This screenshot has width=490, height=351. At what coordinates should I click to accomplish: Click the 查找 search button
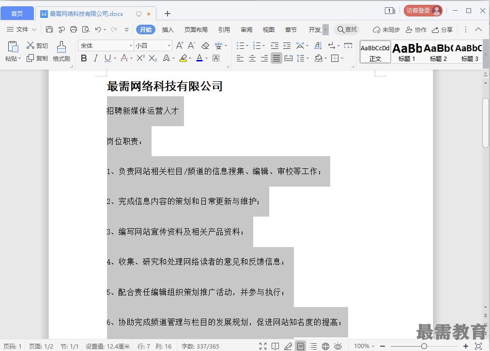[x=347, y=29]
